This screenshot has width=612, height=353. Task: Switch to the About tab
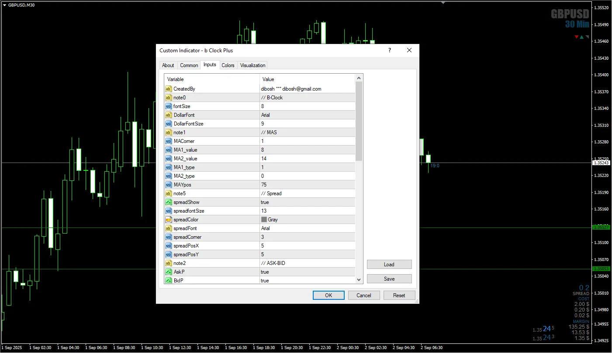(x=168, y=65)
